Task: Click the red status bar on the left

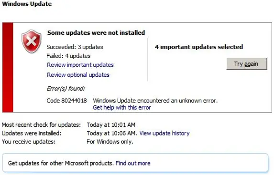Action: [x=8, y=67]
